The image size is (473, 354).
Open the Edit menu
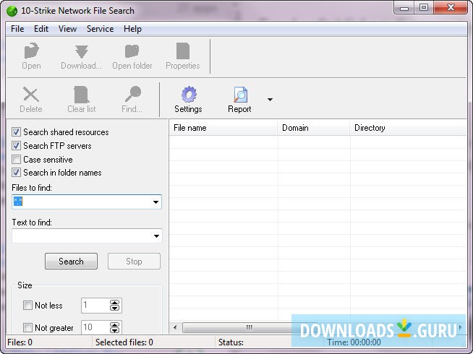pyautogui.click(x=41, y=29)
